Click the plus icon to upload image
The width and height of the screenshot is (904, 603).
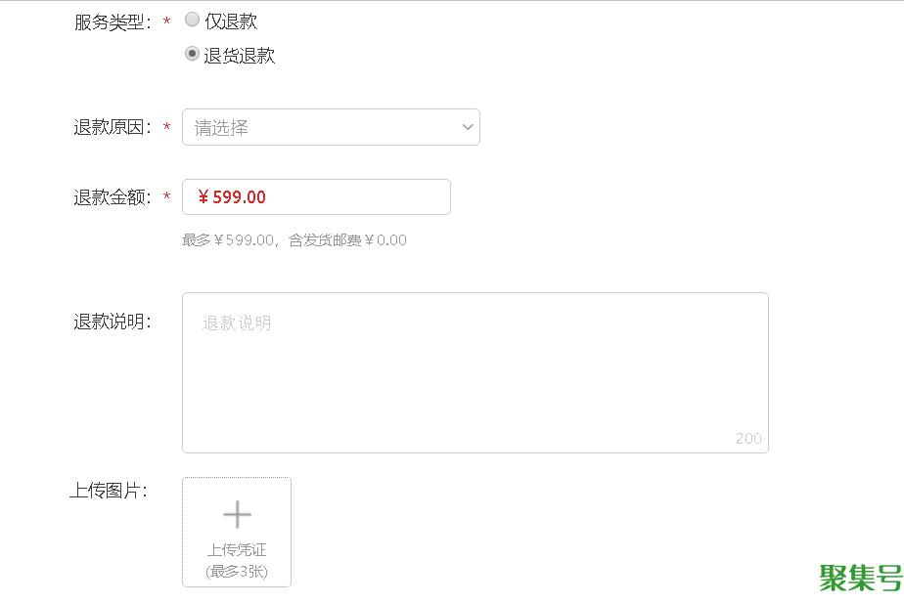(237, 514)
